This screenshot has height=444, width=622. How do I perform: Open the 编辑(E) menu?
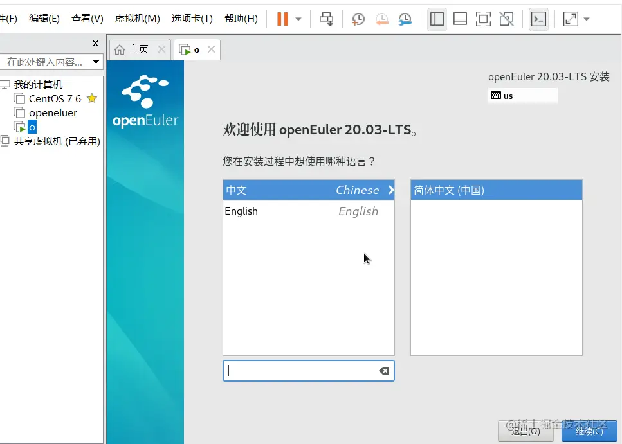44,19
